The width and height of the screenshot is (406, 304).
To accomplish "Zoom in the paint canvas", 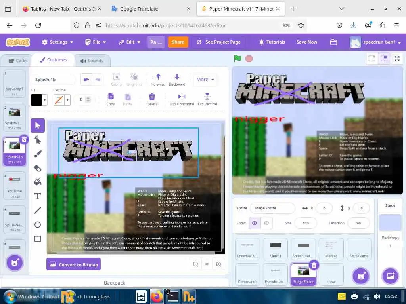I will point(218,264).
